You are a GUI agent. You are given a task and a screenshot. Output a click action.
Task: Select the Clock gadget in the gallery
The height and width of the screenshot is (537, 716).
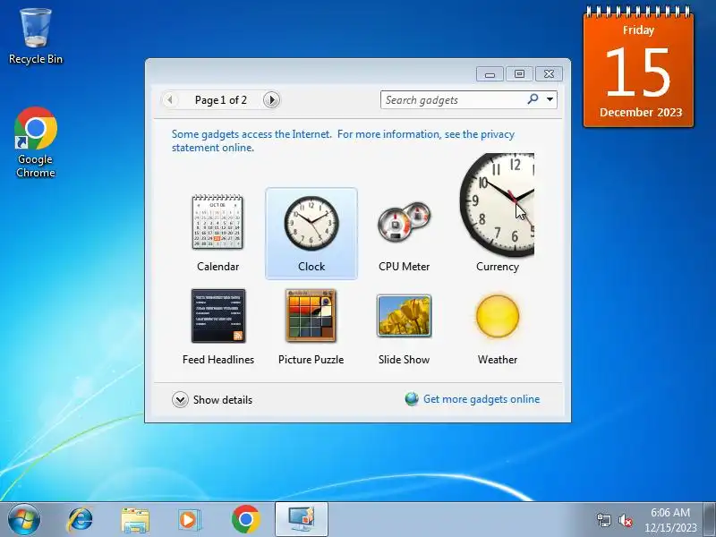click(311, 233)
